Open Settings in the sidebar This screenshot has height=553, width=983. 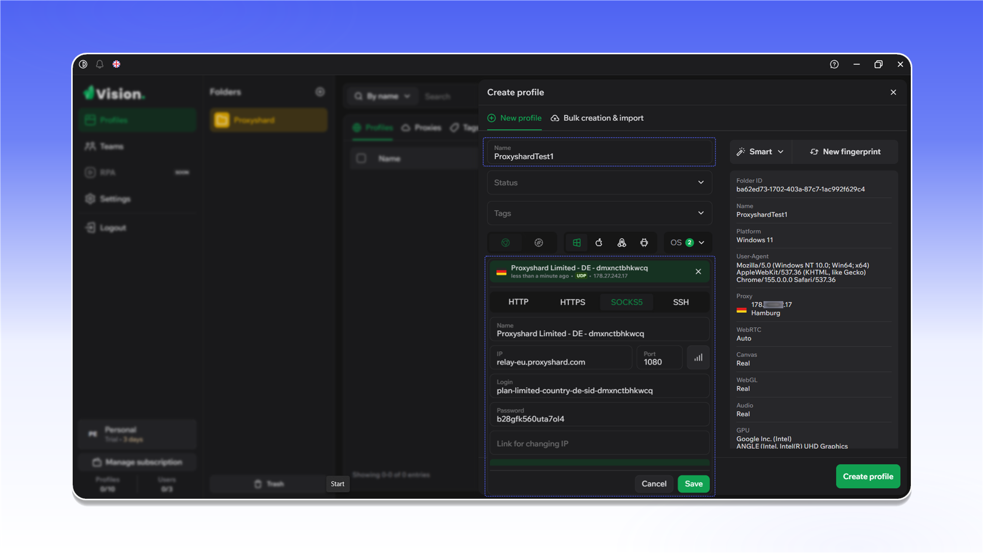(137, 199)
